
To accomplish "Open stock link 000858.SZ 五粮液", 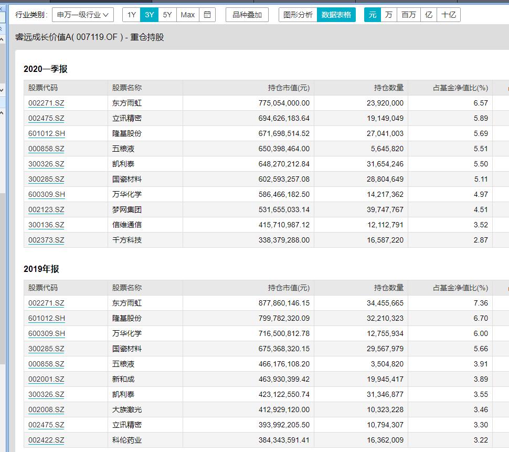I will tap(46, 149).
